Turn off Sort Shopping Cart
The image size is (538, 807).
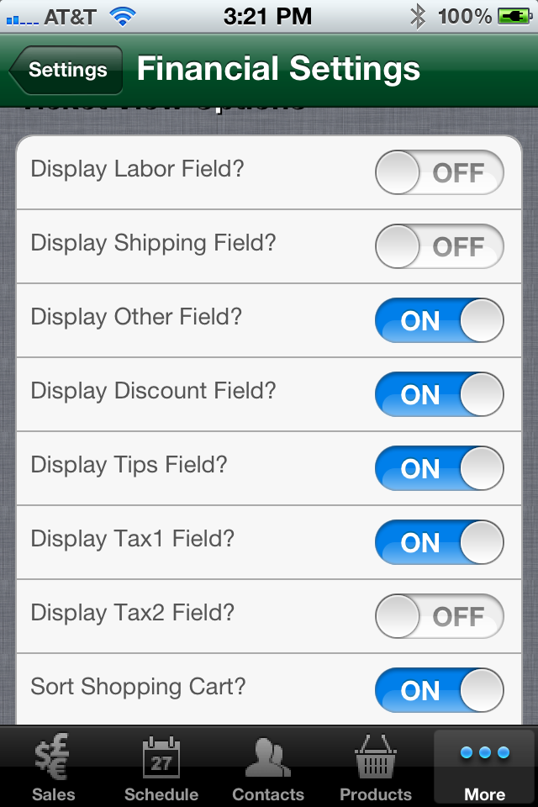[x=439, y=691]
